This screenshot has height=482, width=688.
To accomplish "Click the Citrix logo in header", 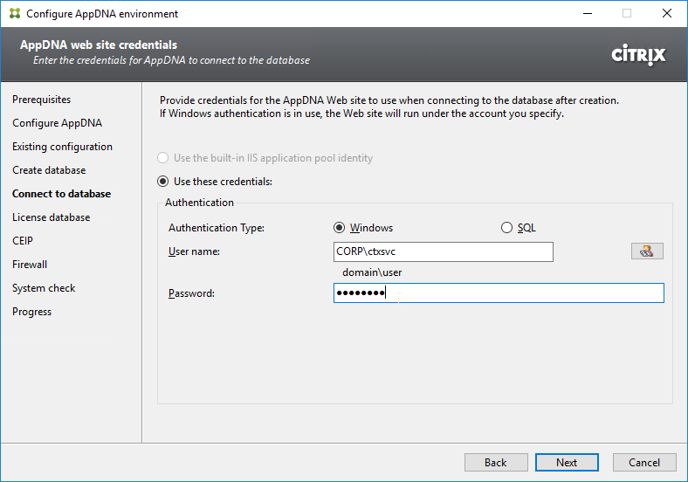I will pos(638,55).
